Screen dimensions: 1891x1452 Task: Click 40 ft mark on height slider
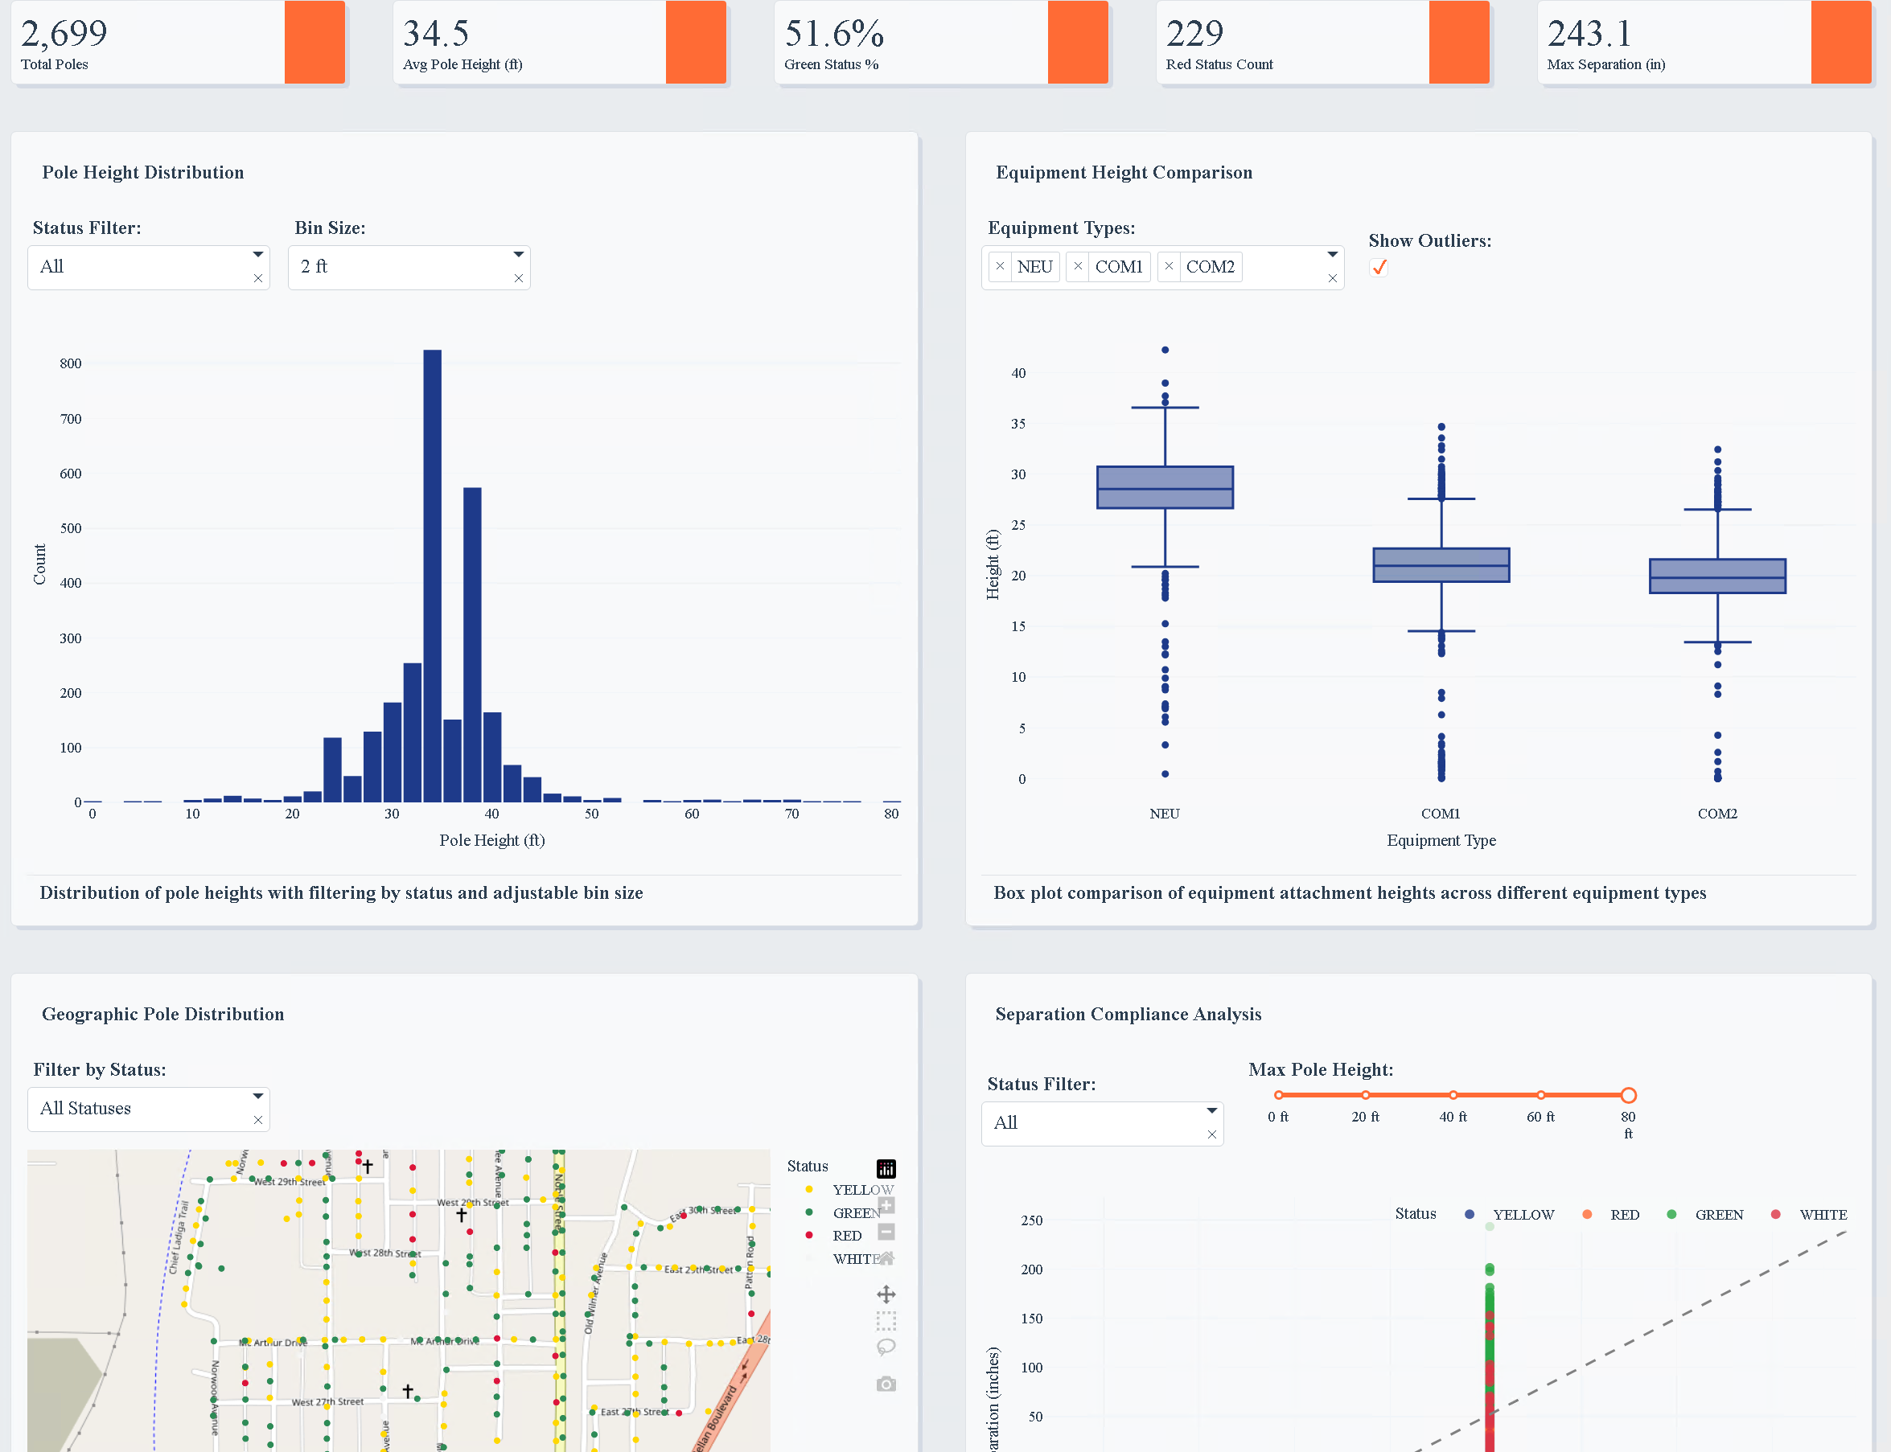point(1453,1095)
